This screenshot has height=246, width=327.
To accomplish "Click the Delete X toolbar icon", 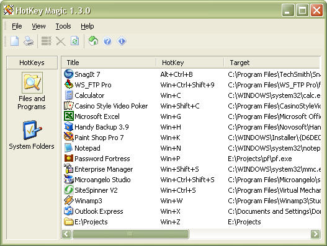I will point(61,42).
